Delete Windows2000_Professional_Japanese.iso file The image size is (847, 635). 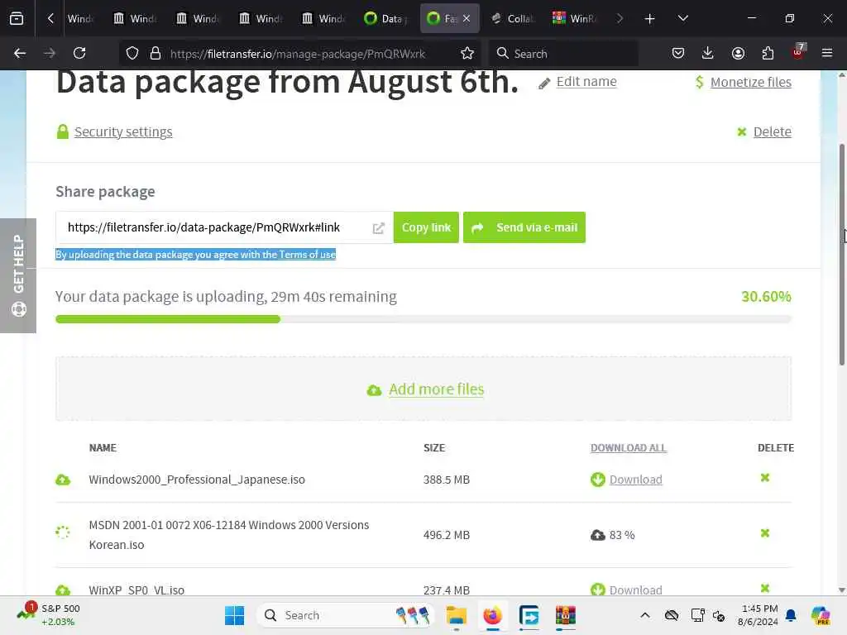[x=765, y=478]
